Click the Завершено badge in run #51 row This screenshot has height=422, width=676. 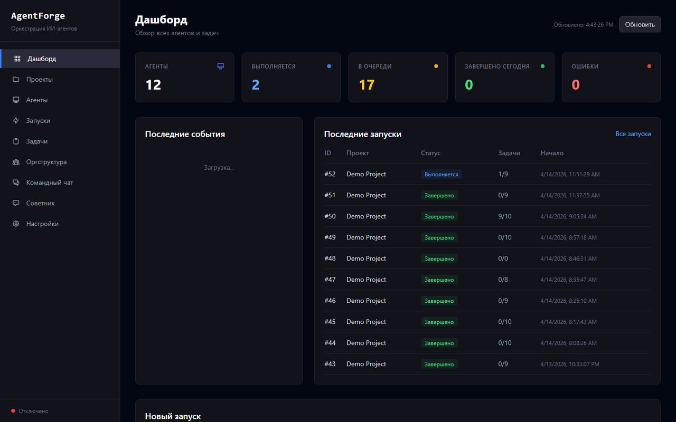pos(439,195)
